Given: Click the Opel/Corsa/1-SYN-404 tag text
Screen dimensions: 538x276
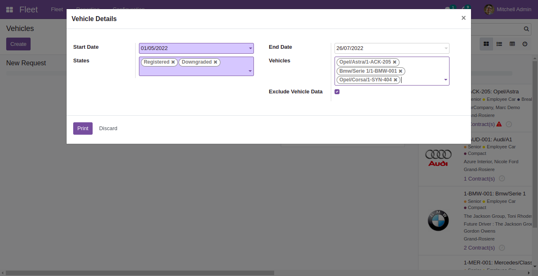Looking at the screenshot, I should pos(366,80).
